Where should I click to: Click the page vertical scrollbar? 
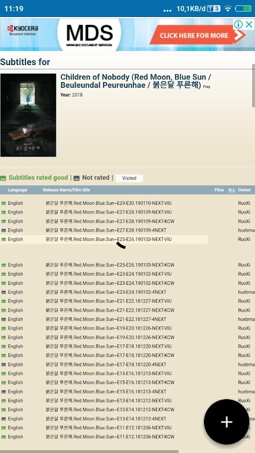click(253, 86)
